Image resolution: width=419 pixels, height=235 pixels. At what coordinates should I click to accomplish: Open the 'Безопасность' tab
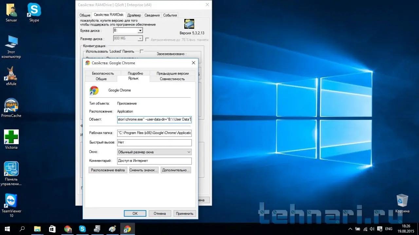click(103, 74)
